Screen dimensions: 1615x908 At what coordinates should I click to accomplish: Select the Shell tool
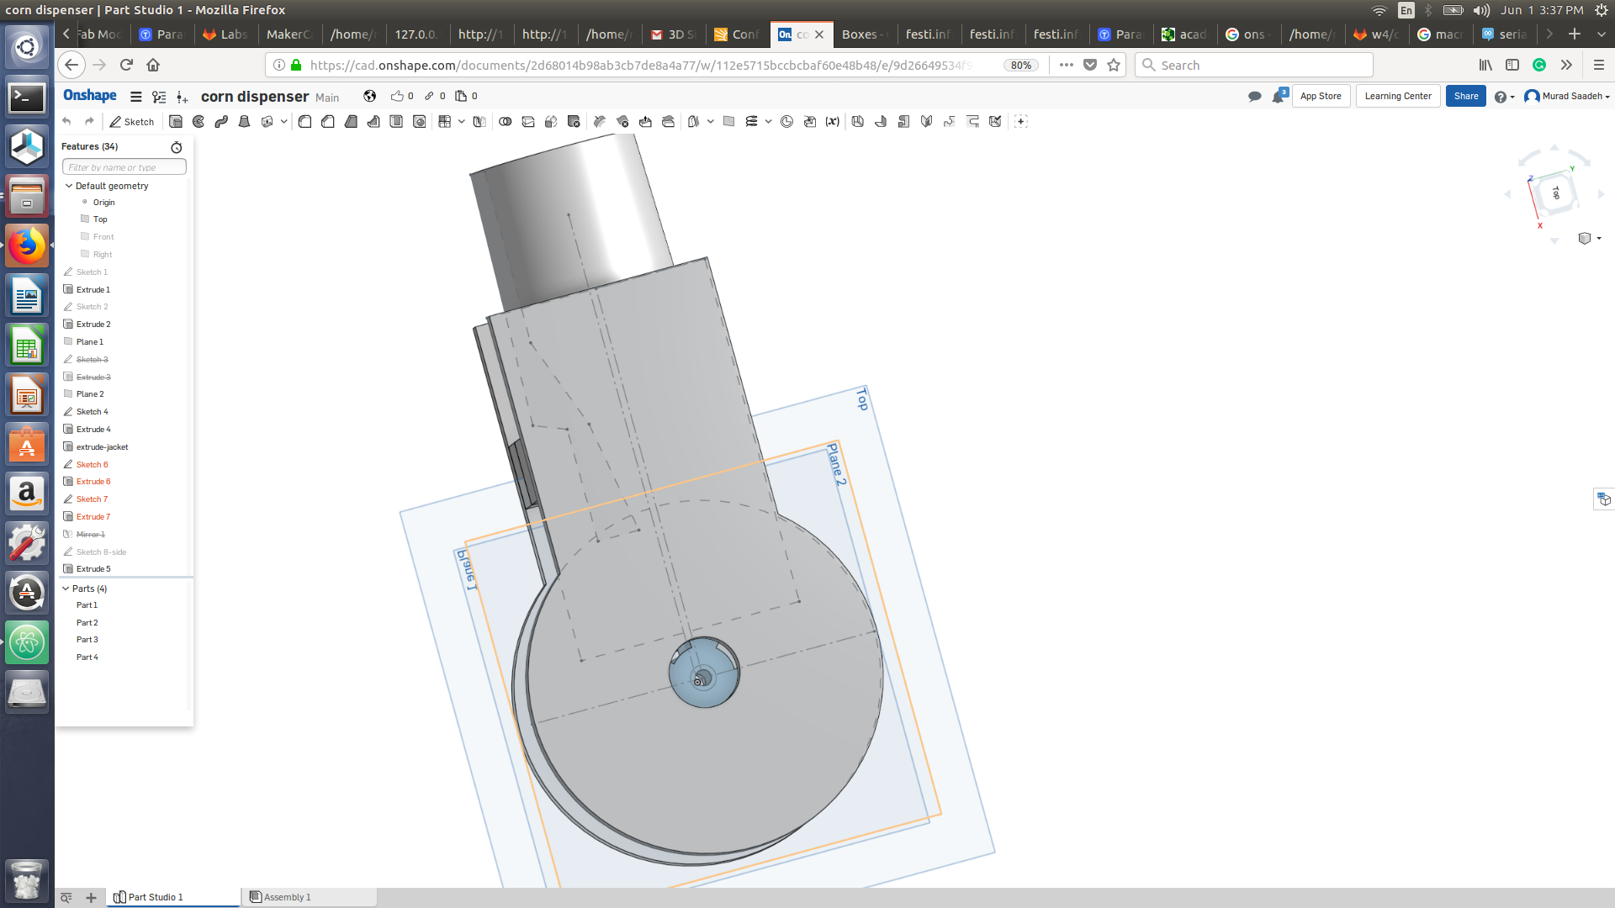click(x=396, y=122)
